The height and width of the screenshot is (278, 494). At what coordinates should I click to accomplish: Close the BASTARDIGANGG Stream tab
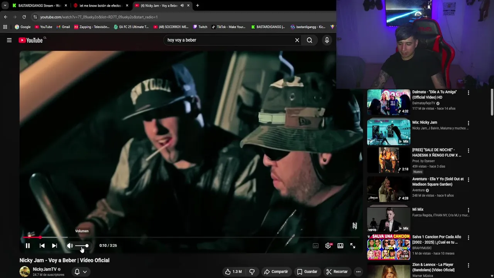pos(66,5)
